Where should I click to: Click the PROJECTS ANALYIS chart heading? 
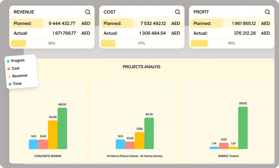141,67
